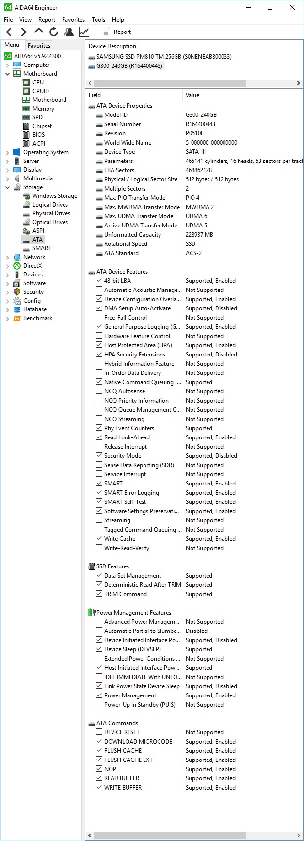Viewport: 304px width, 841px height.
Task: Toggle the DEVICE RESET checkbox
Action: pyautogui.click(x=99, y=732)
